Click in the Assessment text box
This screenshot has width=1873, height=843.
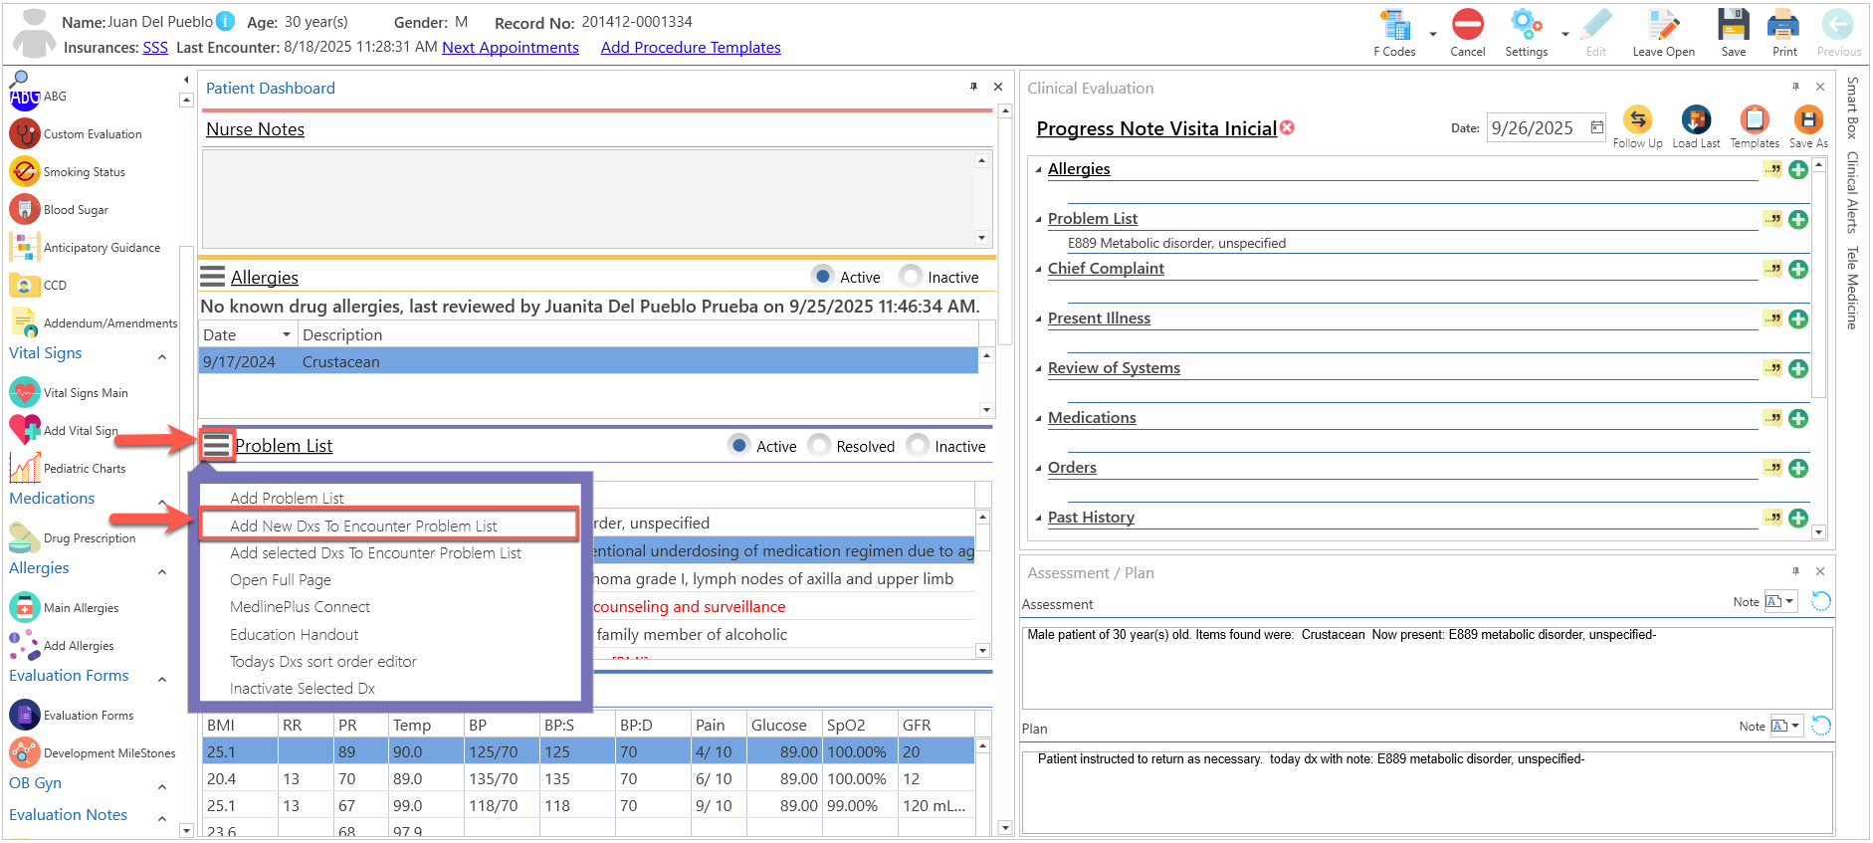(x=1426, y=667)
